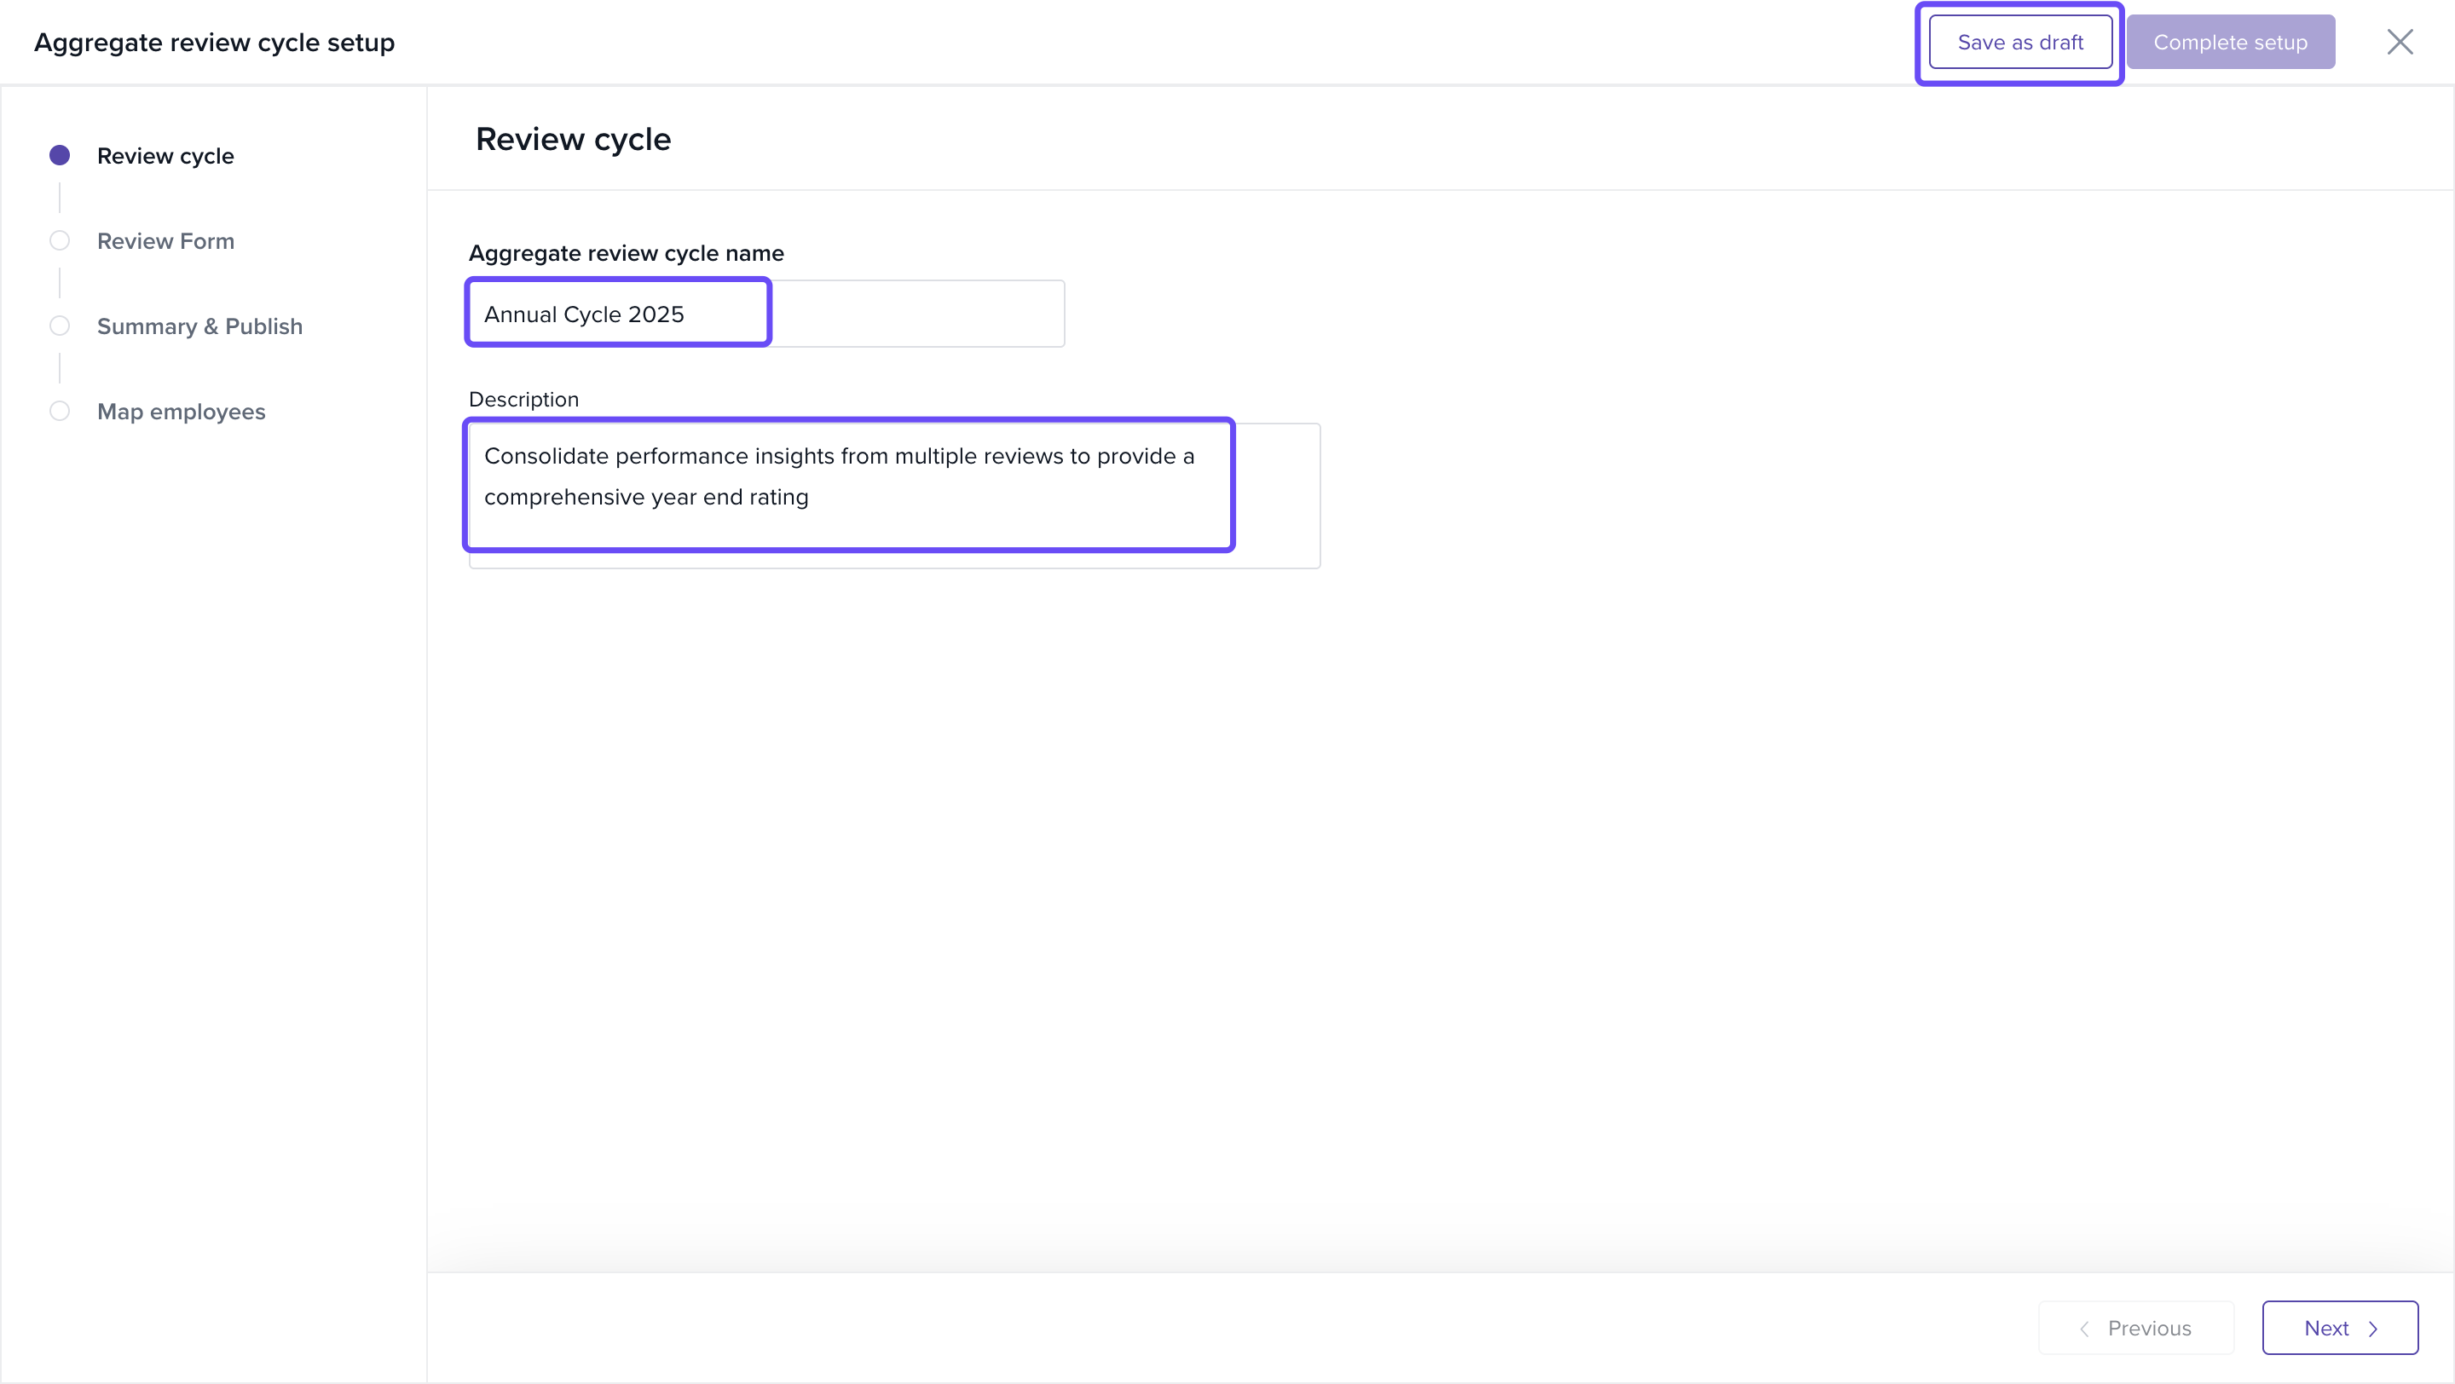Viewport: 2455px width, 1384px height.
Task: Close the aggregate review cycle setup
Action: click(2399, 42)
